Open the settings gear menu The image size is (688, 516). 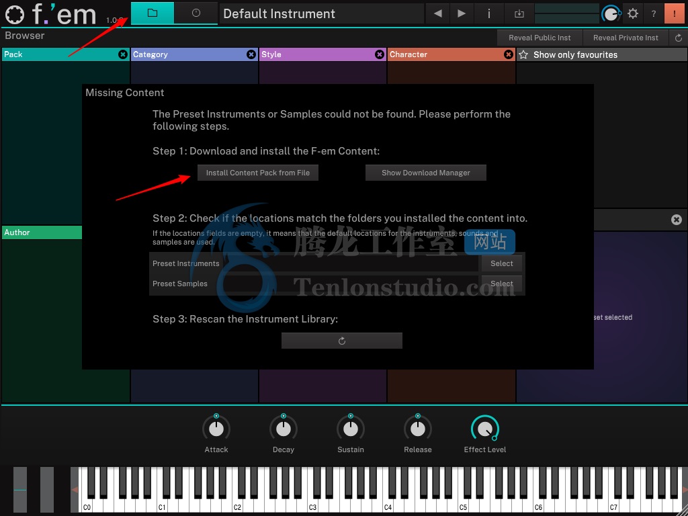tap(632, 13)
